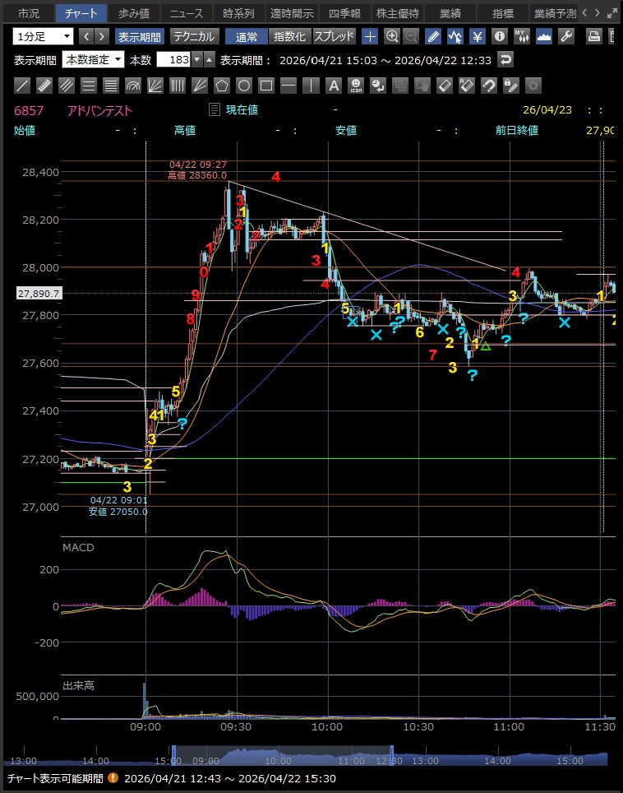Select the circle shape drawing tool
Viewport: 623px width, 793px height.
point(244,86)
